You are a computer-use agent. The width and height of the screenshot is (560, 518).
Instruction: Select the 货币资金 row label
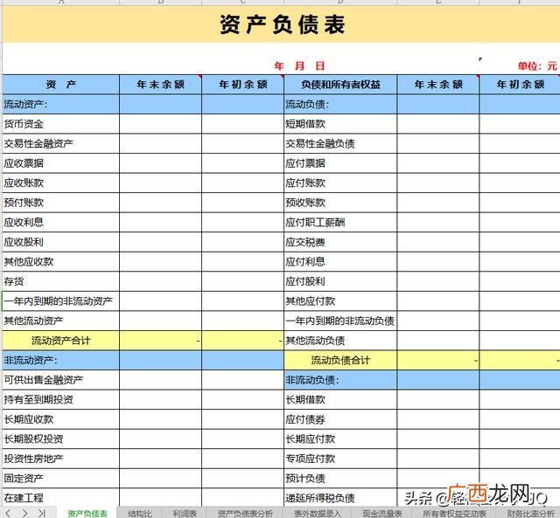point(60,124)
